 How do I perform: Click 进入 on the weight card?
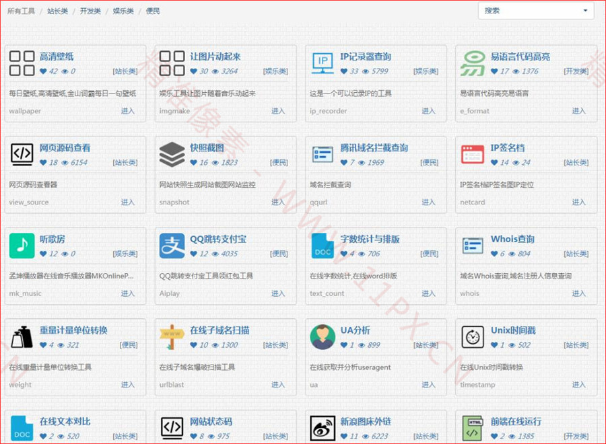(127, 385)
